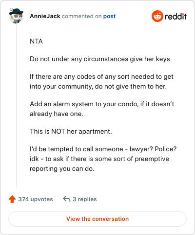Click the phrase "reporting you can do"
Viewport: 195px width, 235px height.
point(62,169)
